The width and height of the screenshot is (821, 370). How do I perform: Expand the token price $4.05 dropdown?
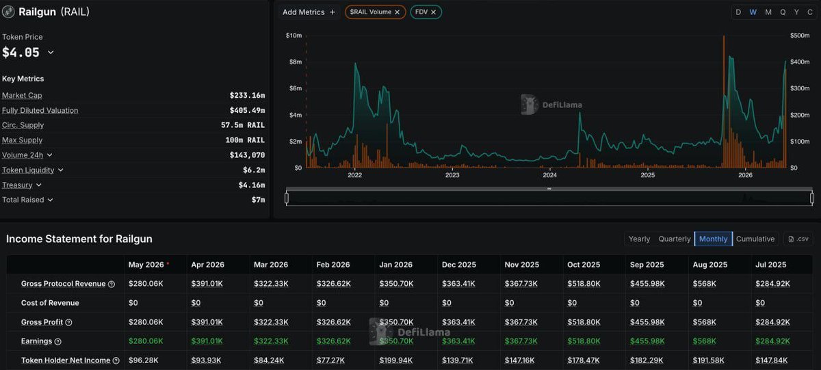point(51,53)
